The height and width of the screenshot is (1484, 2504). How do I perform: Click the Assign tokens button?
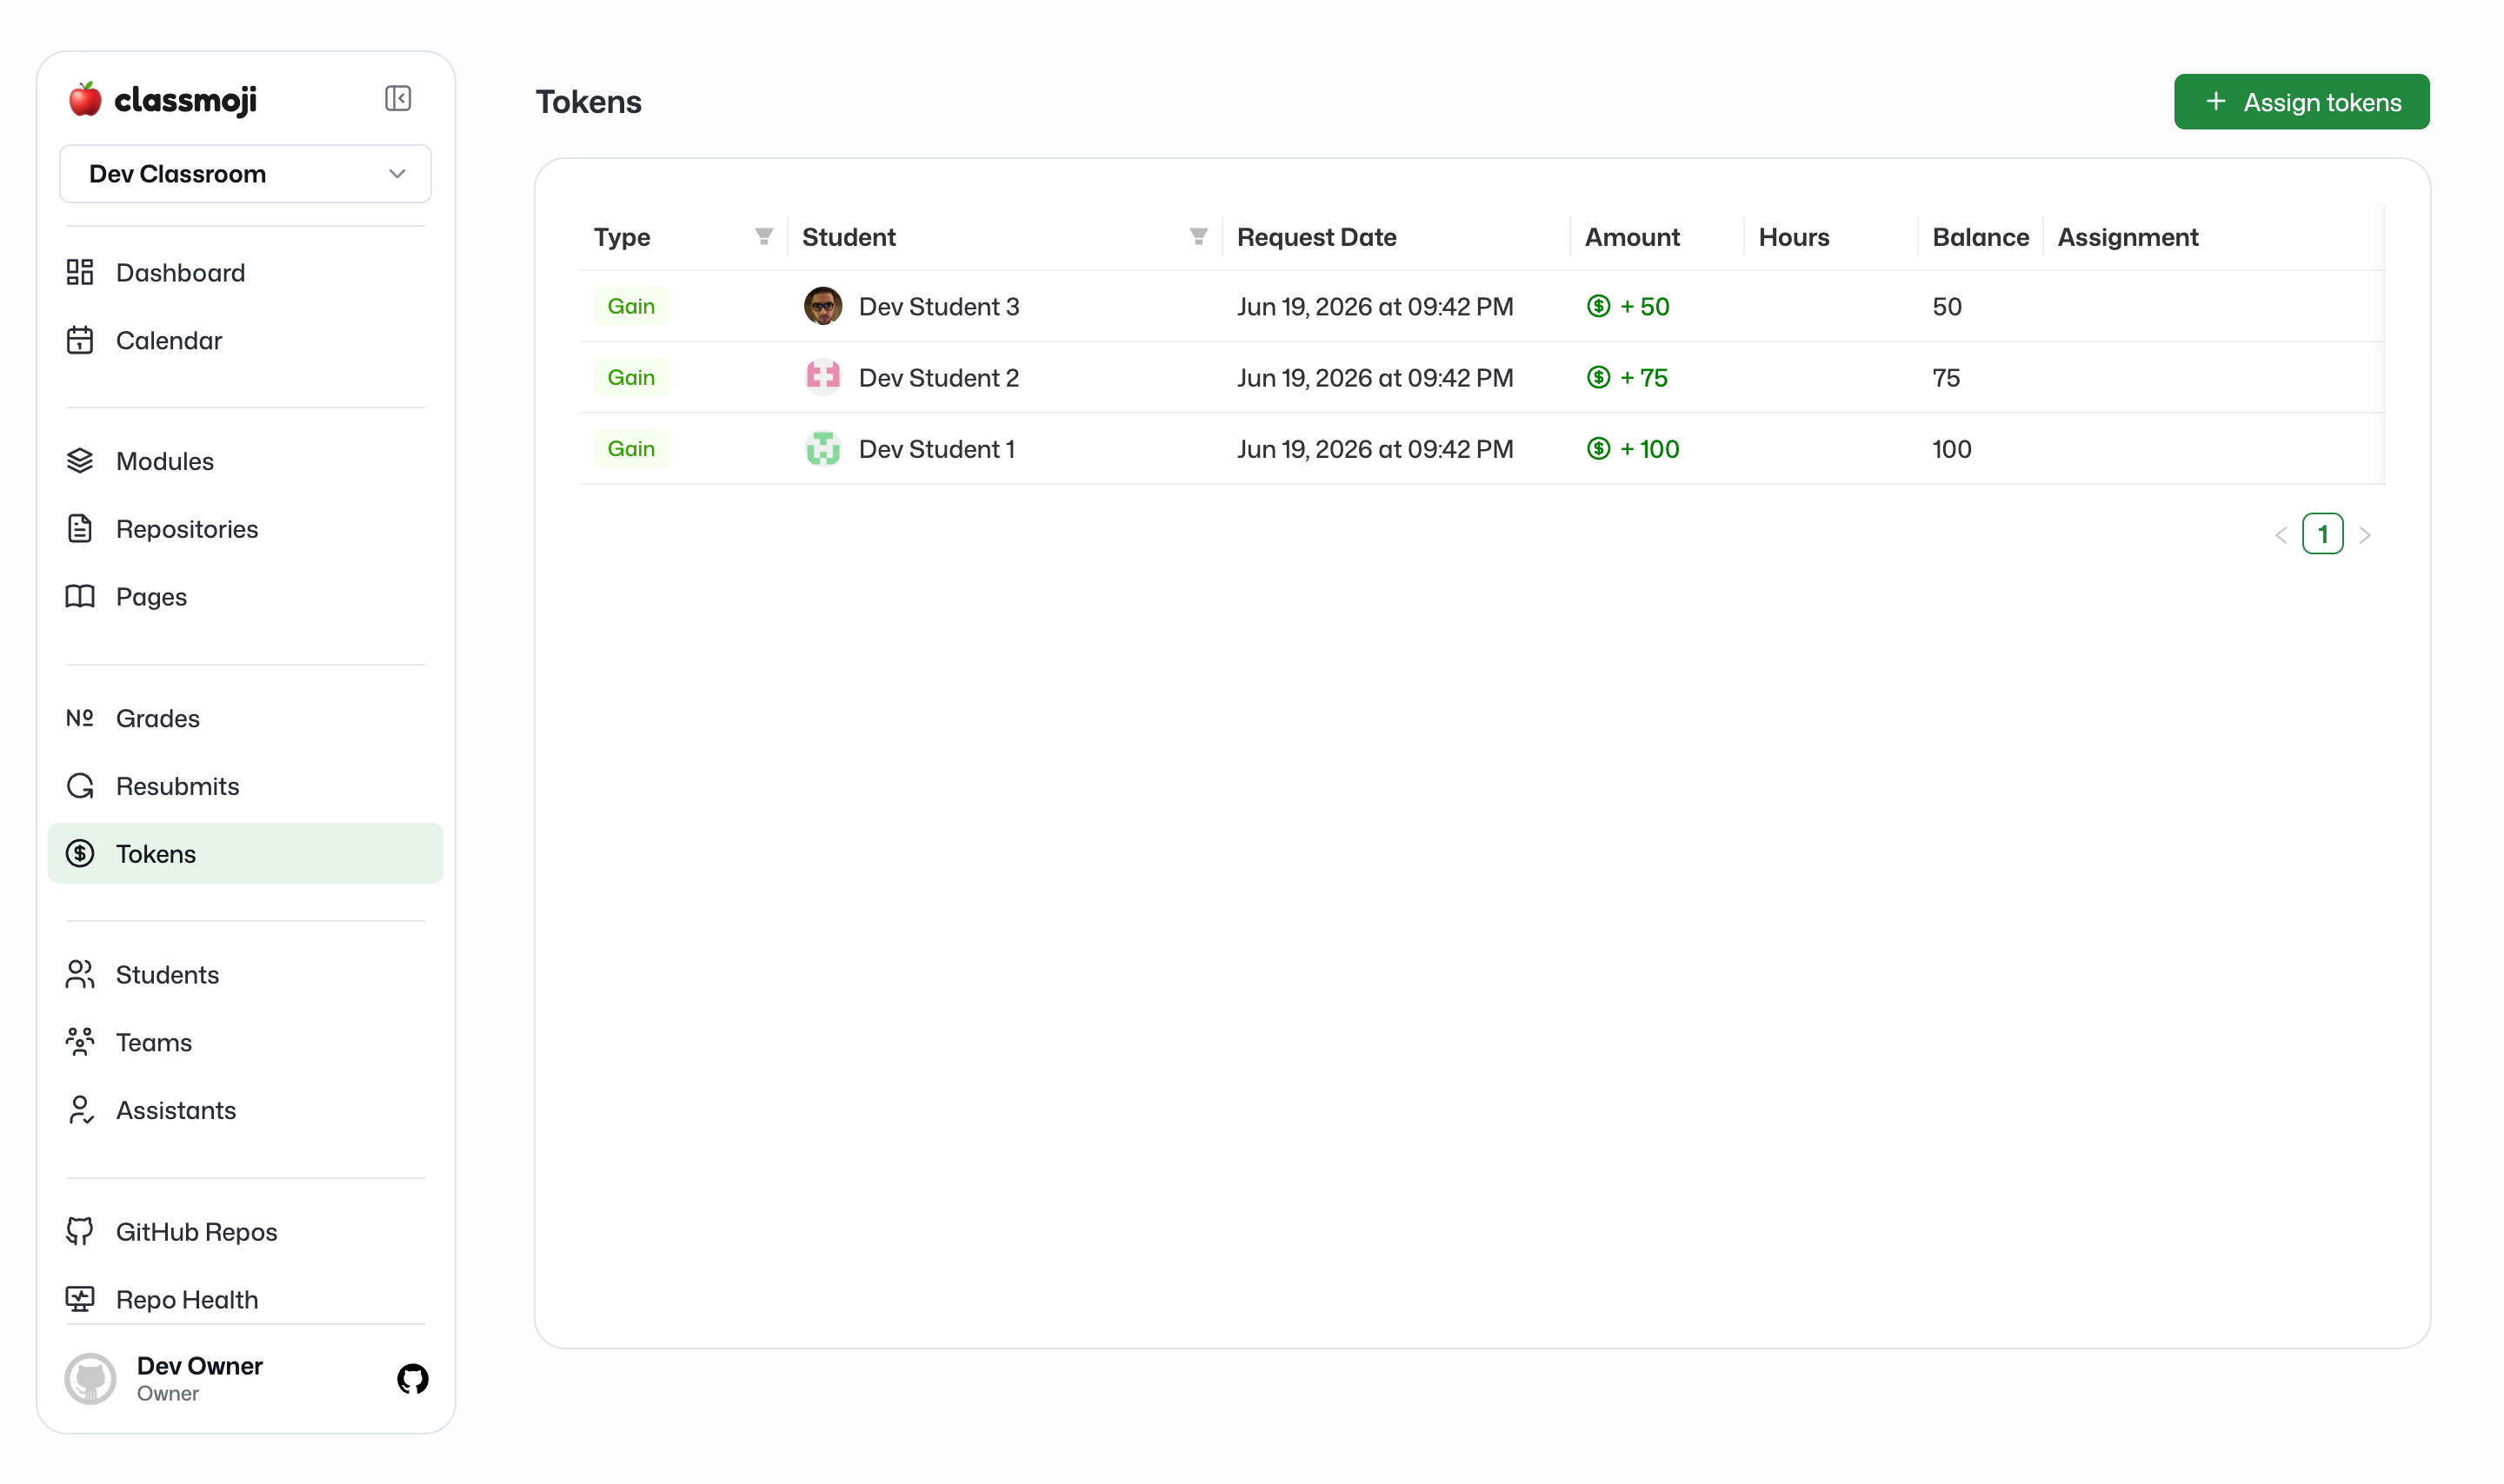tap(2302, 102)
